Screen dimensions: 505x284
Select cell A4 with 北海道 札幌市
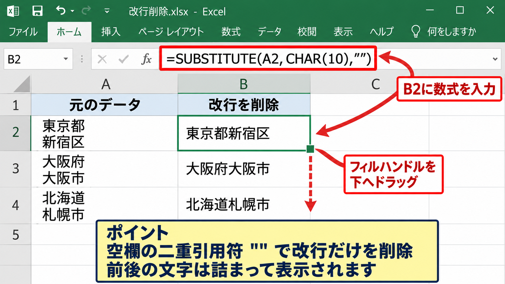[x=105, y=206]
